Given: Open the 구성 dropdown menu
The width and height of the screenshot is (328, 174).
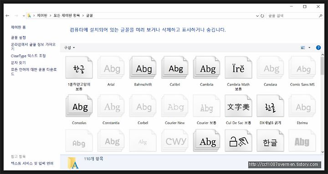Looking at the screenshot, I should pyautogui.click(x=69, y=48).
